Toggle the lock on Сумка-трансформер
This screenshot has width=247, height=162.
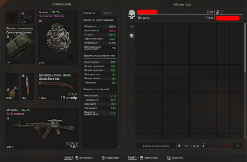click(8, 37)
